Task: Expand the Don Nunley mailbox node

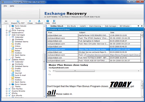Action: [x=7, y=89]
